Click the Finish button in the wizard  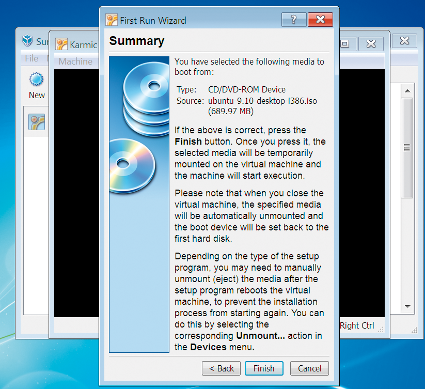point(264,368)
